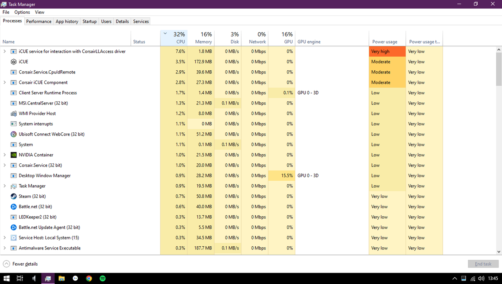Expand the Corsair.Service (32 bit) row

click(5, 165)
